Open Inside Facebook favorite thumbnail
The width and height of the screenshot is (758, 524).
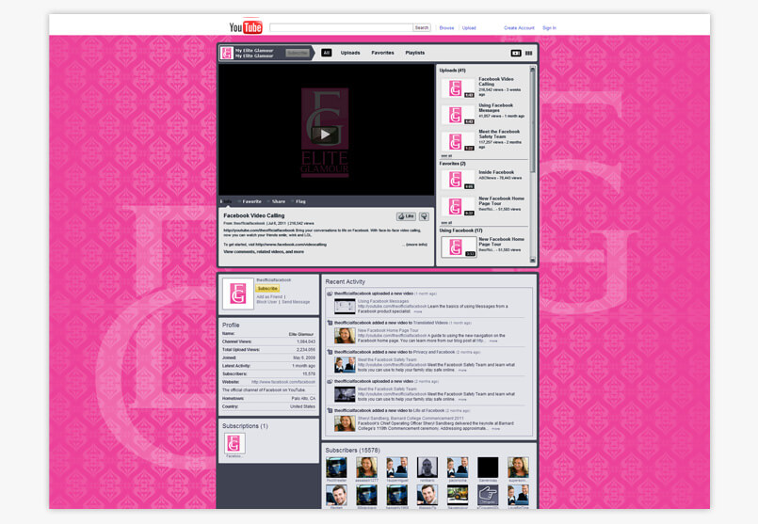click(x=458, y=180)
